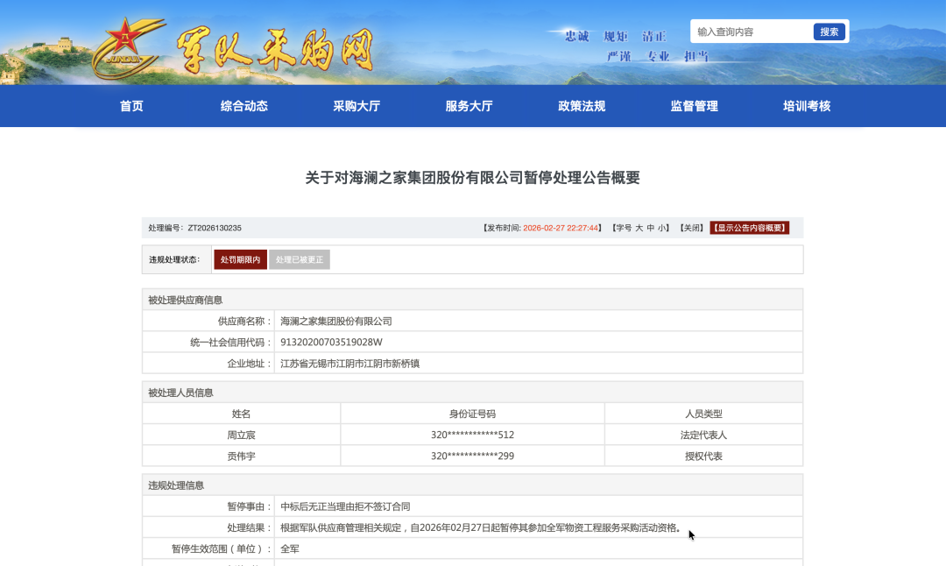Select 政策法规 from the navigation bar

pyautogui.click(x=582, y=106)
